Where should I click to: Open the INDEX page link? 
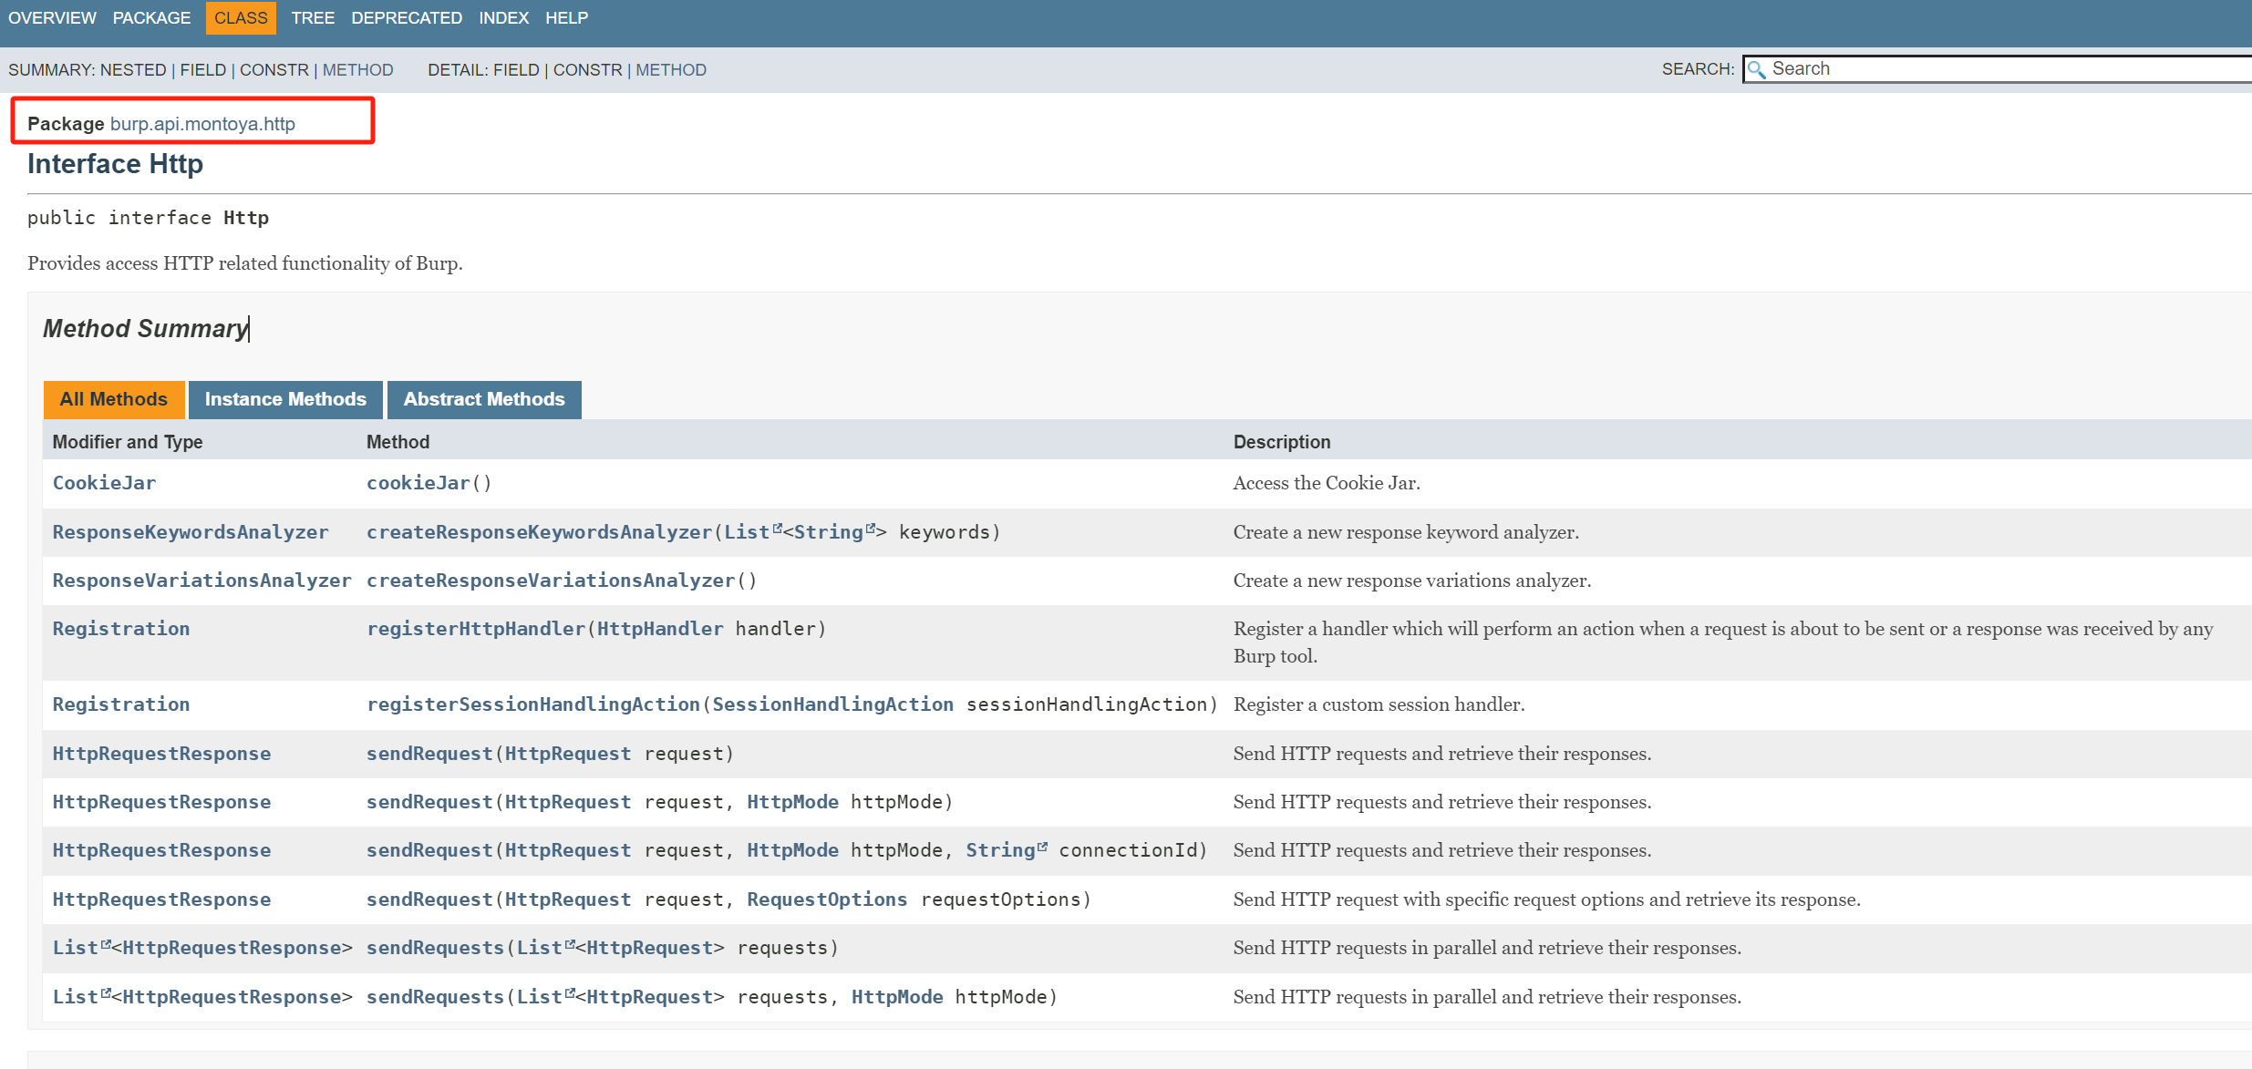(503, 18)
